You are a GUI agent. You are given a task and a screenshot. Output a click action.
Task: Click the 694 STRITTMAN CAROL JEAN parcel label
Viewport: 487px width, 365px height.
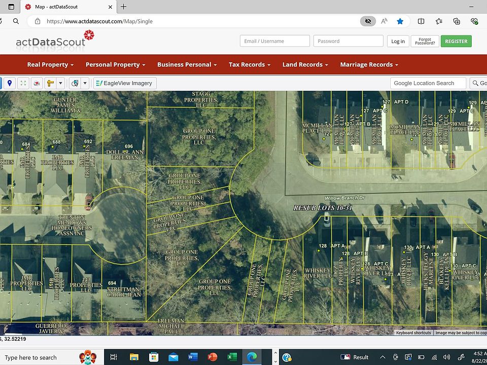123,289
